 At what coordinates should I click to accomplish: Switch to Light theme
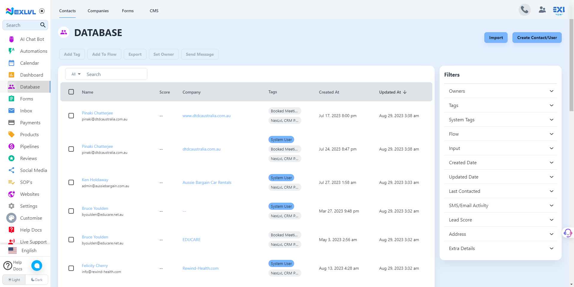[x=14, y=280]
